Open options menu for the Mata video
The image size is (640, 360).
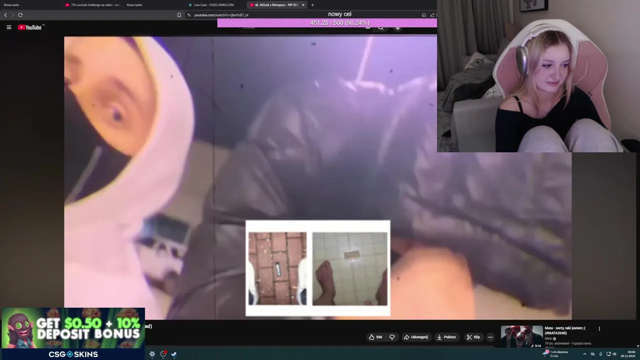[x=599, y=328]
